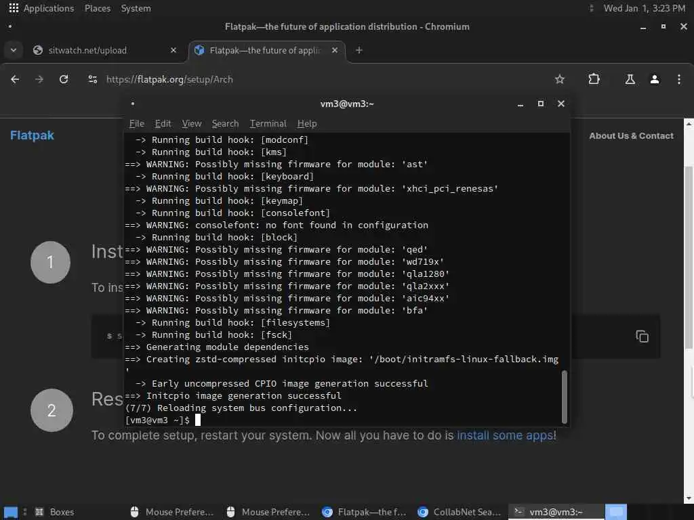The width and height of the screenshot is (694, 520).
Task: Open second Mouse Preferences taskbar entry
Action: coord(268,512)
